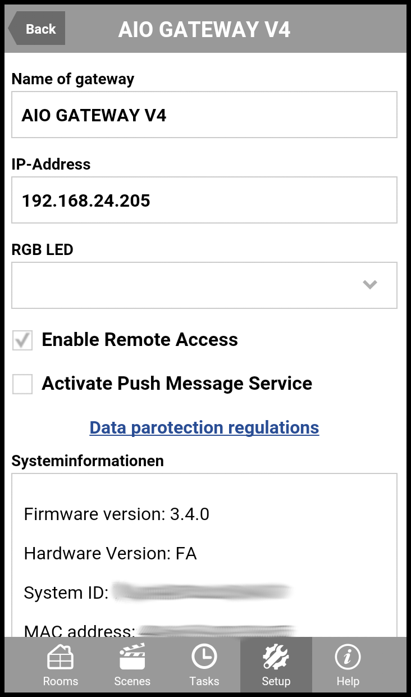Click the Firmware version line
The image size is (411, 697).
point(116,514)
